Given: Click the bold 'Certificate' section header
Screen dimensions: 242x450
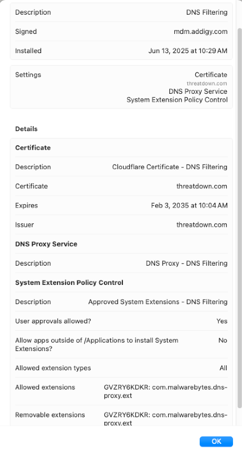Looking at the screenshot, I should pyautogui.click(x=33, y=148).
